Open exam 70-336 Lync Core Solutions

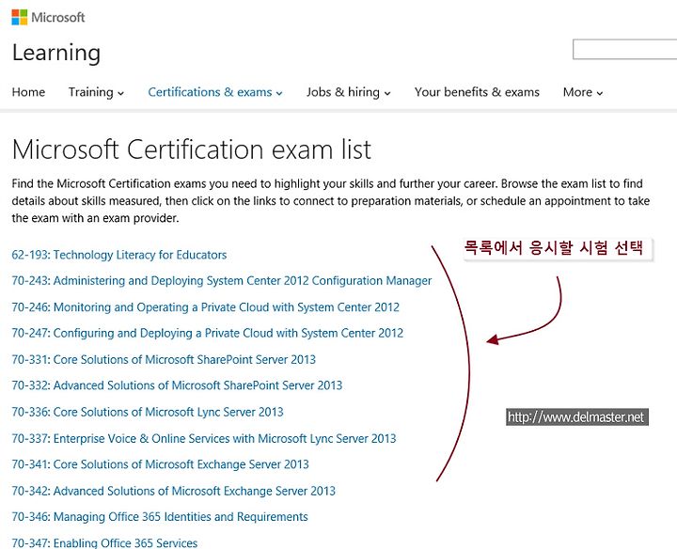point(148,412)
